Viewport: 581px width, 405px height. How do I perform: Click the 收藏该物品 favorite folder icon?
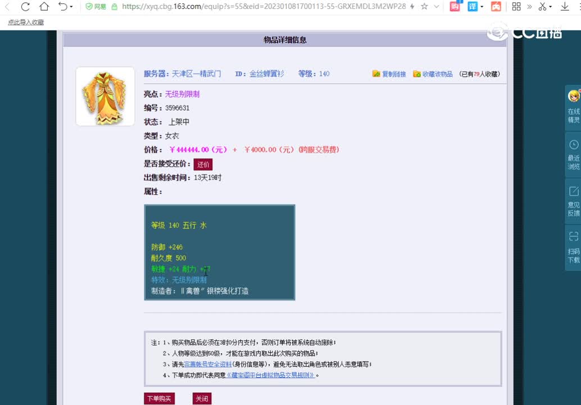click(x=417, y=74)
